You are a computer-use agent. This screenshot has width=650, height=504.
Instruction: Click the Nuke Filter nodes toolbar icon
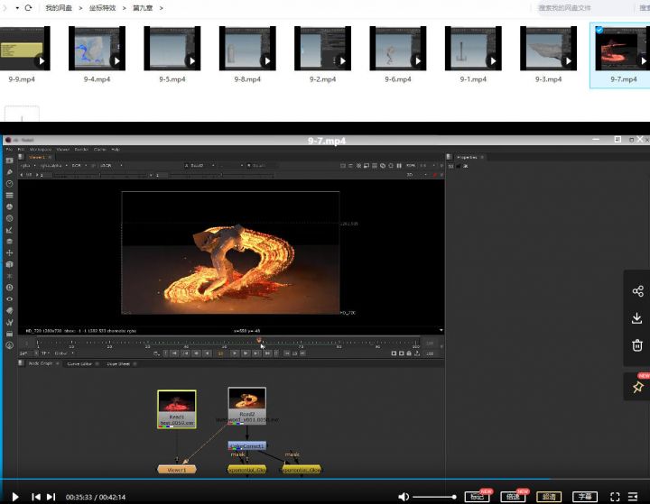pos(10,218)
